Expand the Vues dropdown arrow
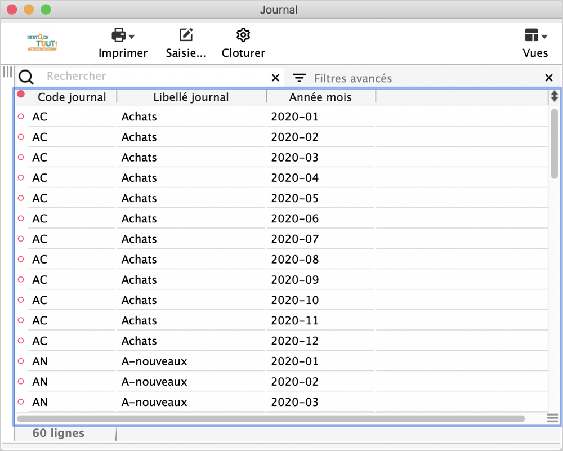This screenshot has width=563, height=451. coord(544,36)
